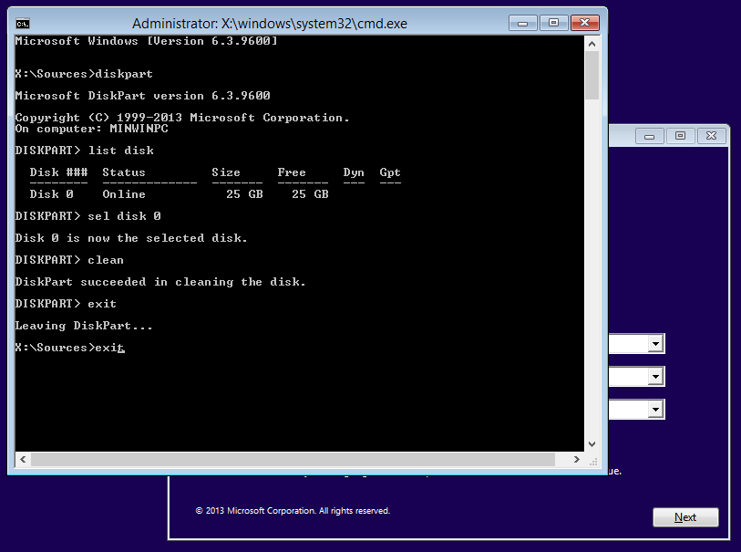This screenshot has height=552, width=741.
Task: Maximize the Windows Setup window behind
Action: point(680,135)
